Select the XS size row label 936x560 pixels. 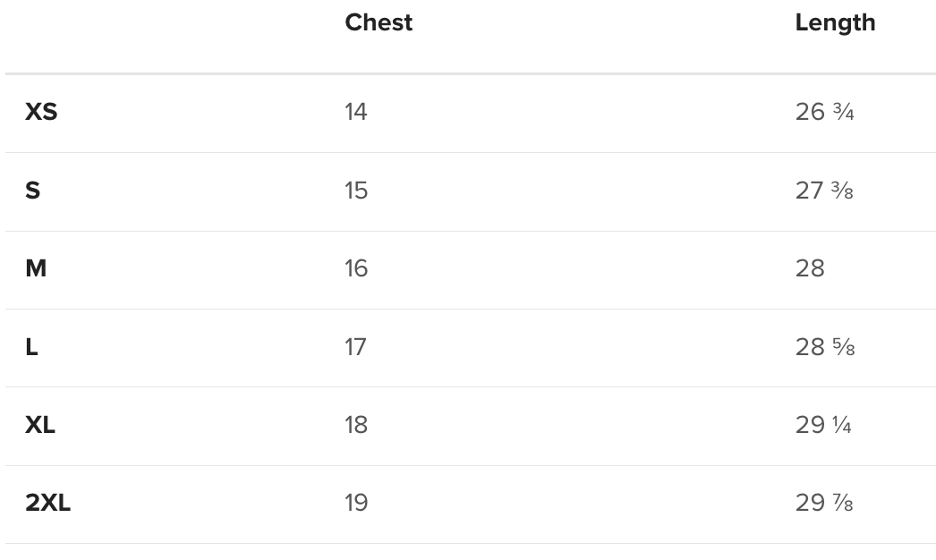41,112
